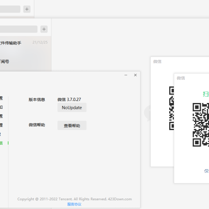
Task: Click the plus button beside the topmost search bar
Action: 27,9
